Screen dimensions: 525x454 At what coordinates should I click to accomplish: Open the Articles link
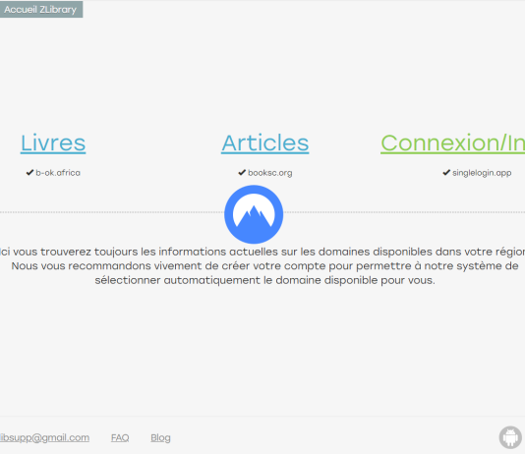(x=264, y=143)
